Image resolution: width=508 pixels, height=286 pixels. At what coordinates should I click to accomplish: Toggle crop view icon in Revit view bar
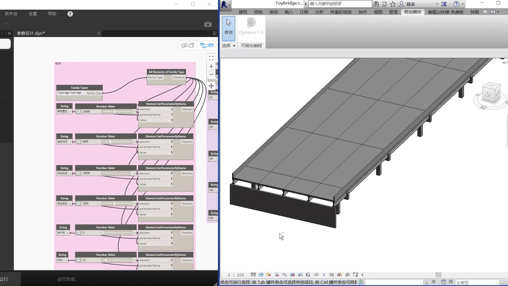coord(292,274)
